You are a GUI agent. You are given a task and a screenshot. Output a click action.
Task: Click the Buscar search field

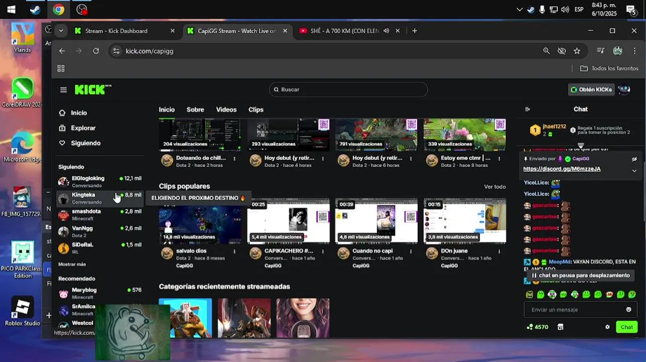pos(349,89)
